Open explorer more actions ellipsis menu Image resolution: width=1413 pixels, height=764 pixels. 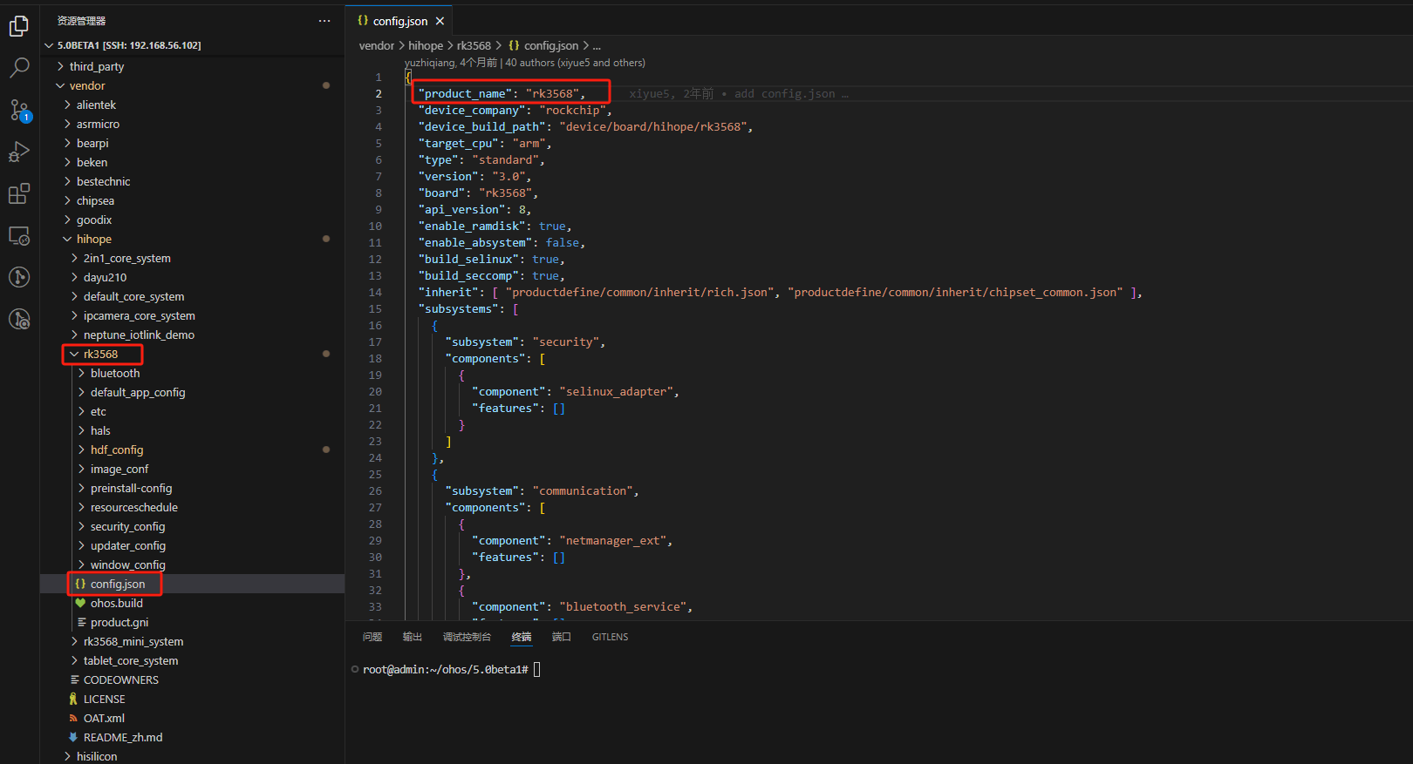coord(324,21)
